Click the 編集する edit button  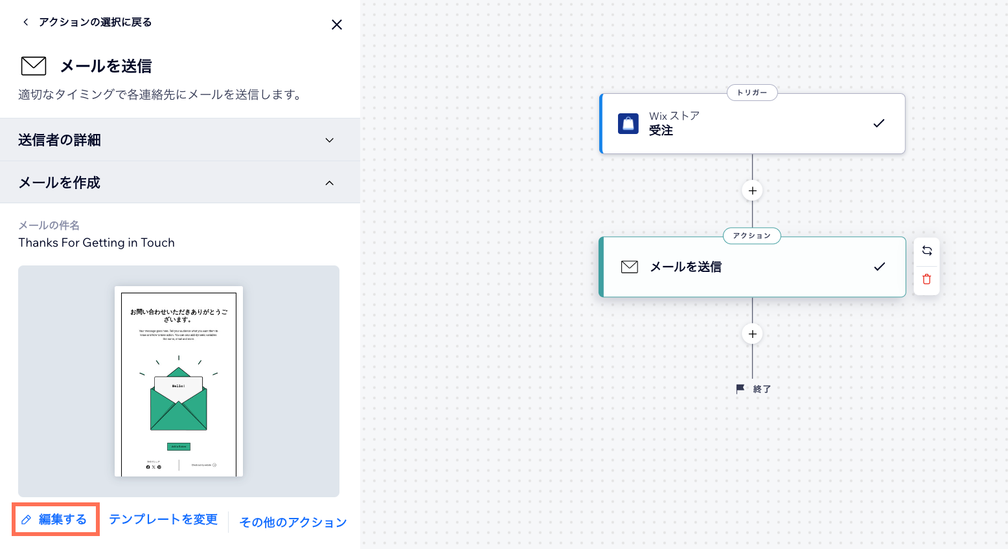[x=62, y=519]
